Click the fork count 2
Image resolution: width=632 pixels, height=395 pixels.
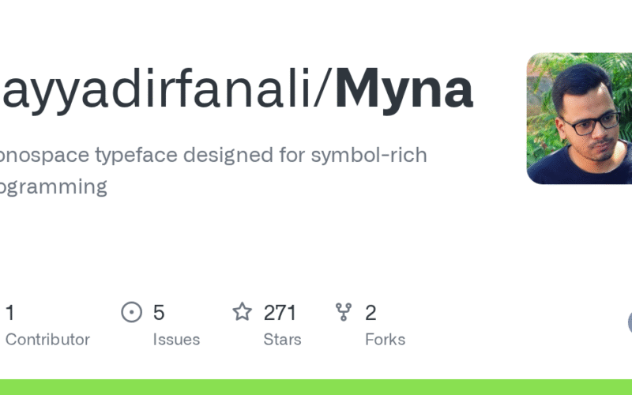(371, 313)
